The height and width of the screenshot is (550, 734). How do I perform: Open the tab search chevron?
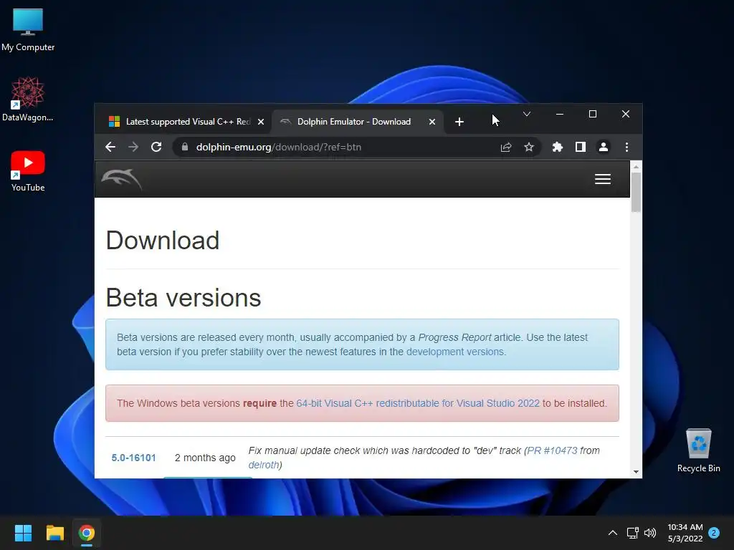click(x=527, y=114)
